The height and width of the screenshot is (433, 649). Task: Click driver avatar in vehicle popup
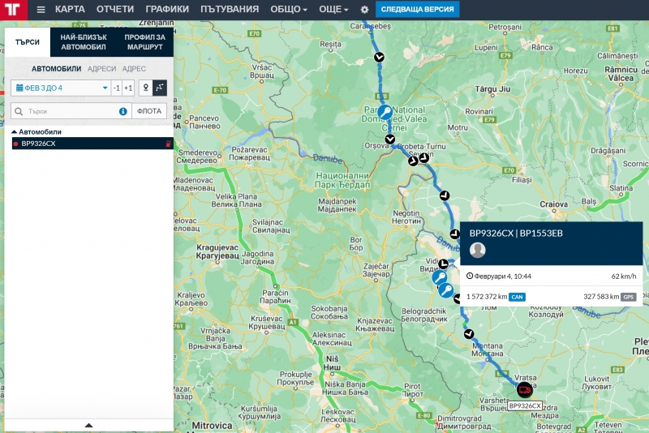coord(477,250)
